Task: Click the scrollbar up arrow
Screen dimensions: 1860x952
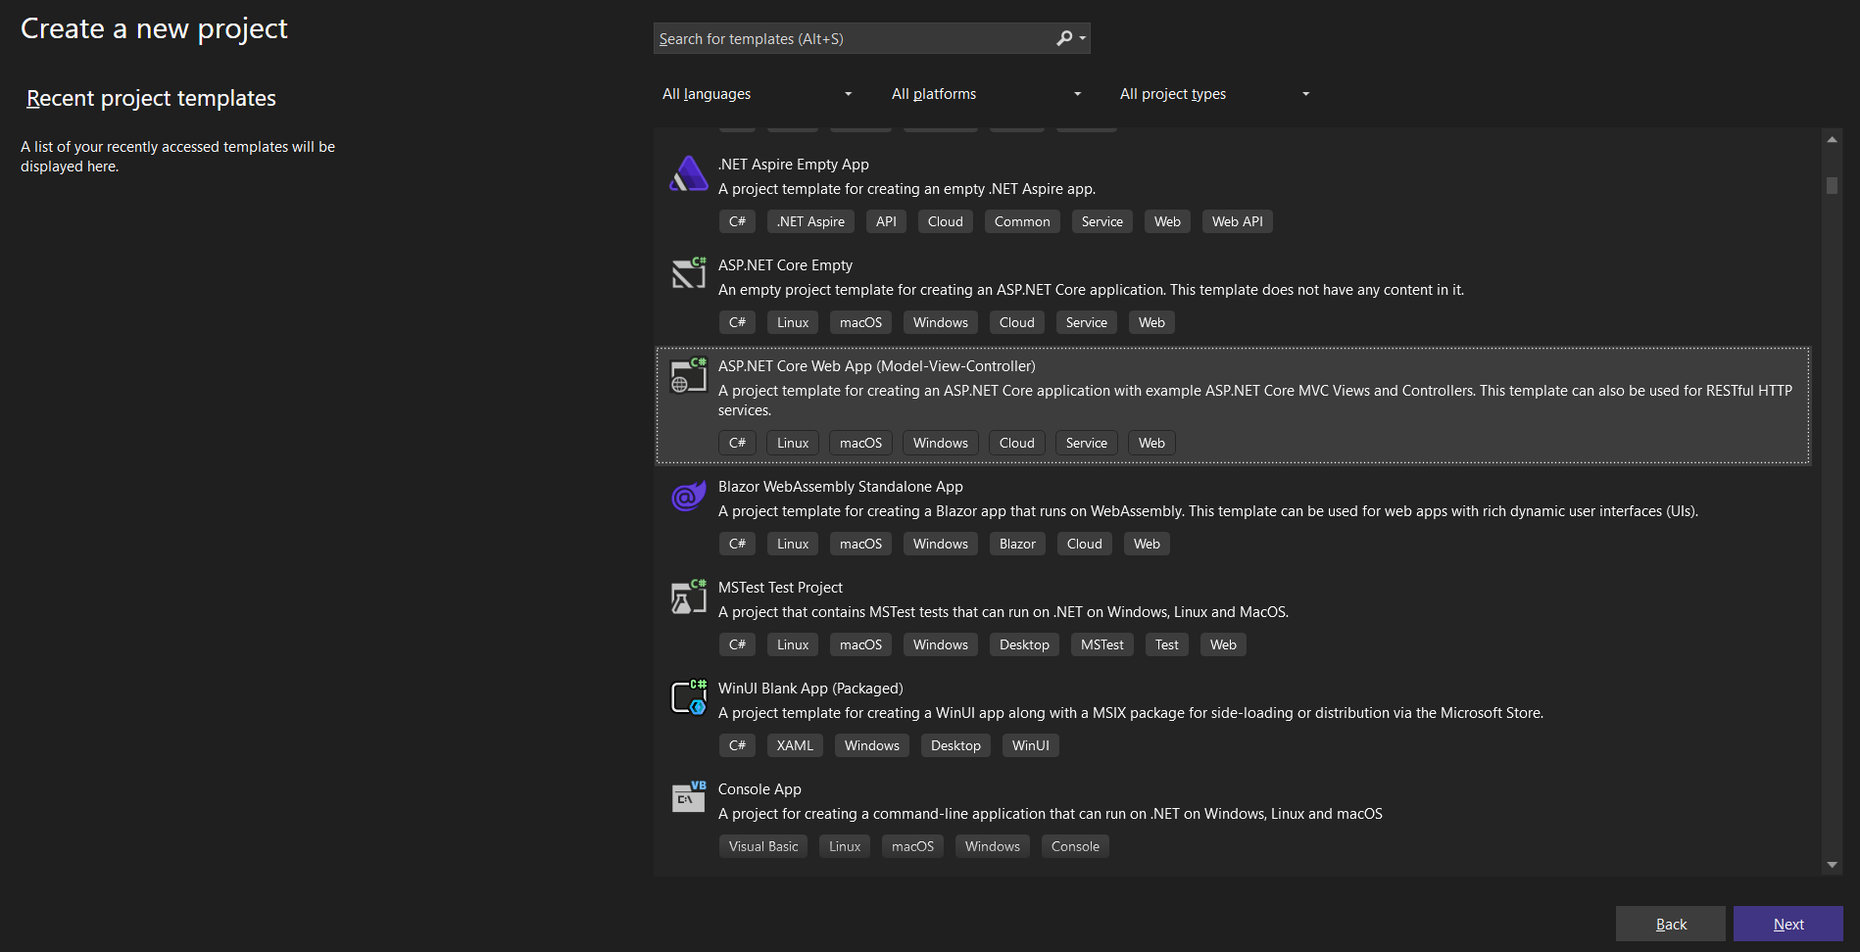Action: pos(1832,139)
